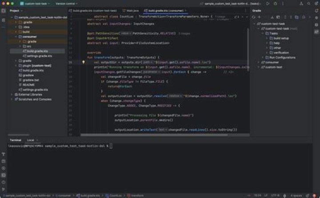Select settings.gradle.kts under consumer in tree
The height and width of the screenshot is (198, 320).
pos(40,56)
